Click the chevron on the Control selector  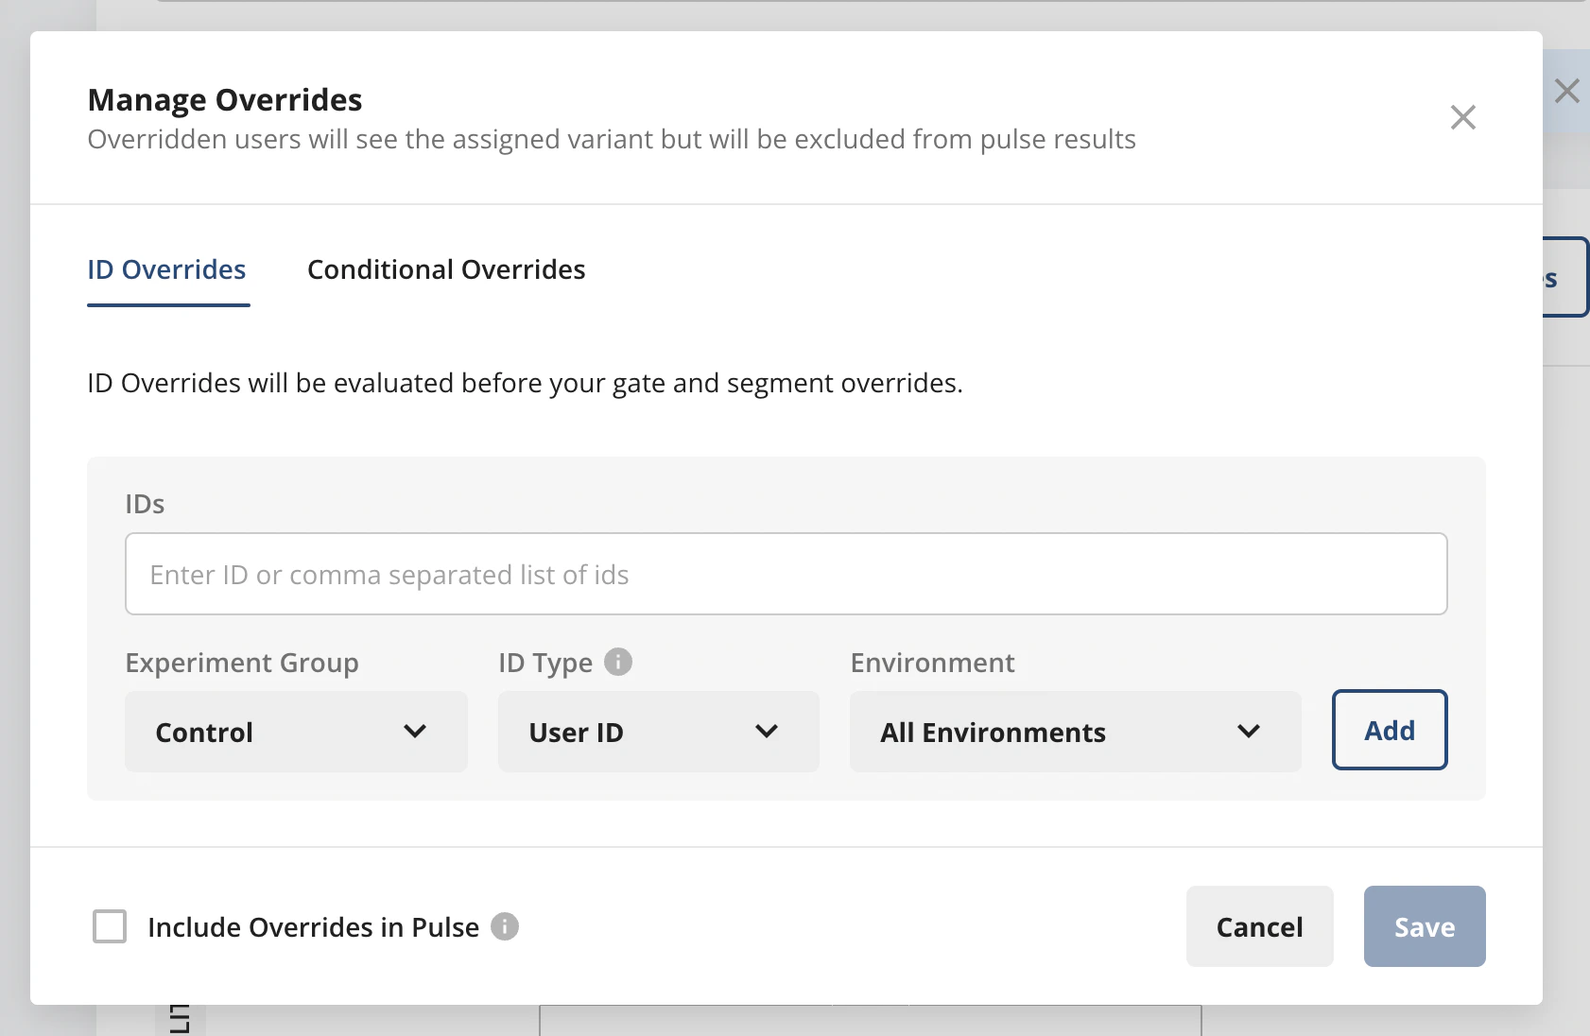pos(414,731)
